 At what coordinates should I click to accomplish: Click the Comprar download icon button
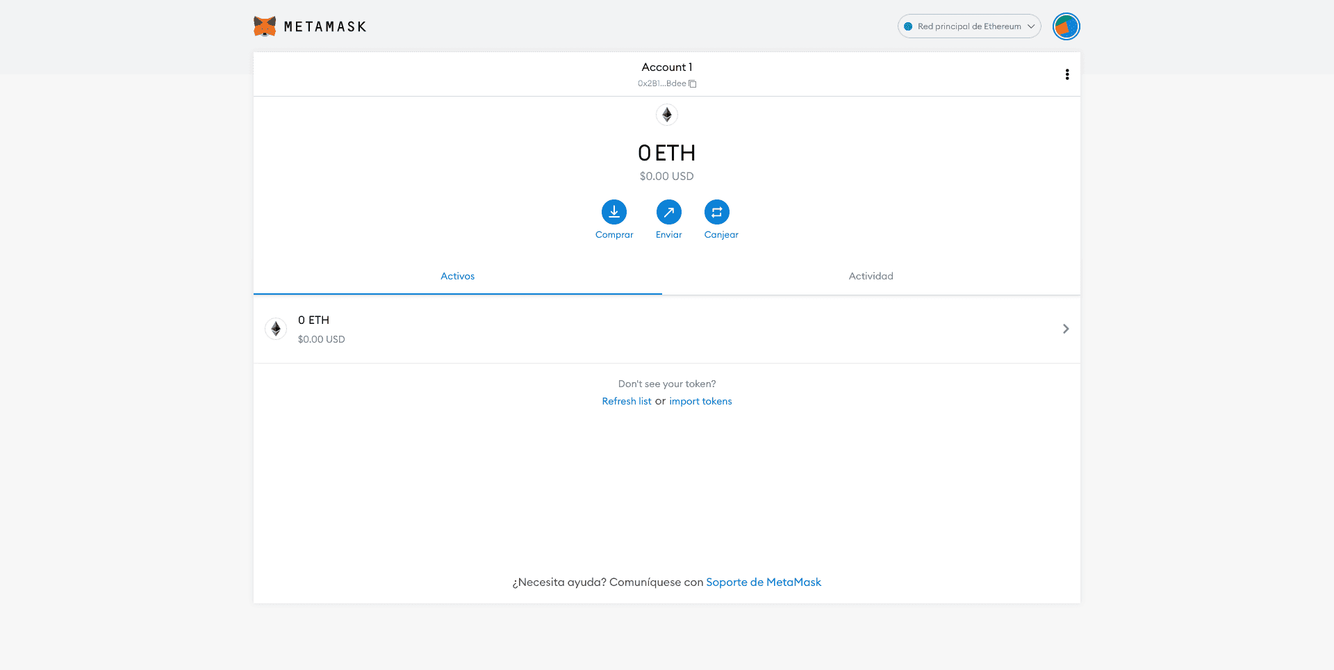click(x=614, y=212)
